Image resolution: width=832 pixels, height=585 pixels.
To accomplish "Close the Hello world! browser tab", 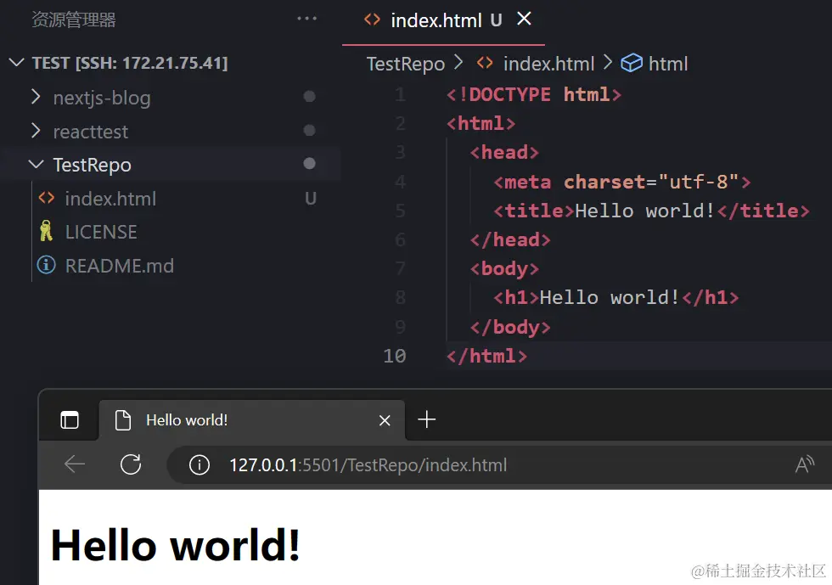I will click(x=385, y=420).
